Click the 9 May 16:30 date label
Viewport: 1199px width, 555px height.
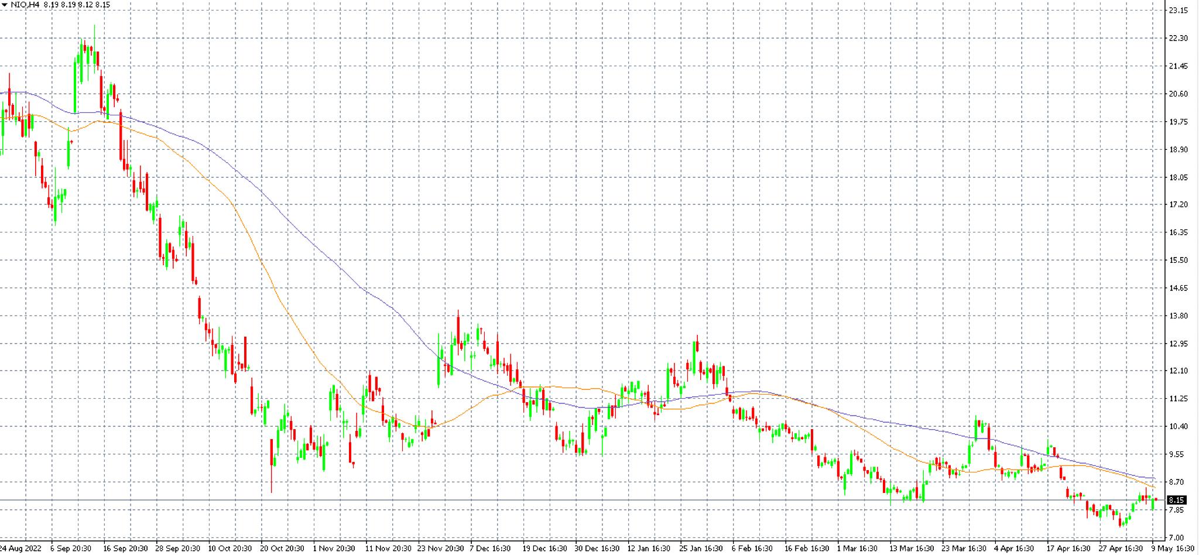[x=1173, y=549]
